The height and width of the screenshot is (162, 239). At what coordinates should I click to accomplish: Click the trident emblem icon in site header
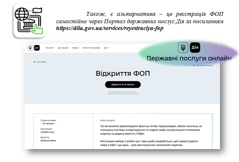pos(30,48)
